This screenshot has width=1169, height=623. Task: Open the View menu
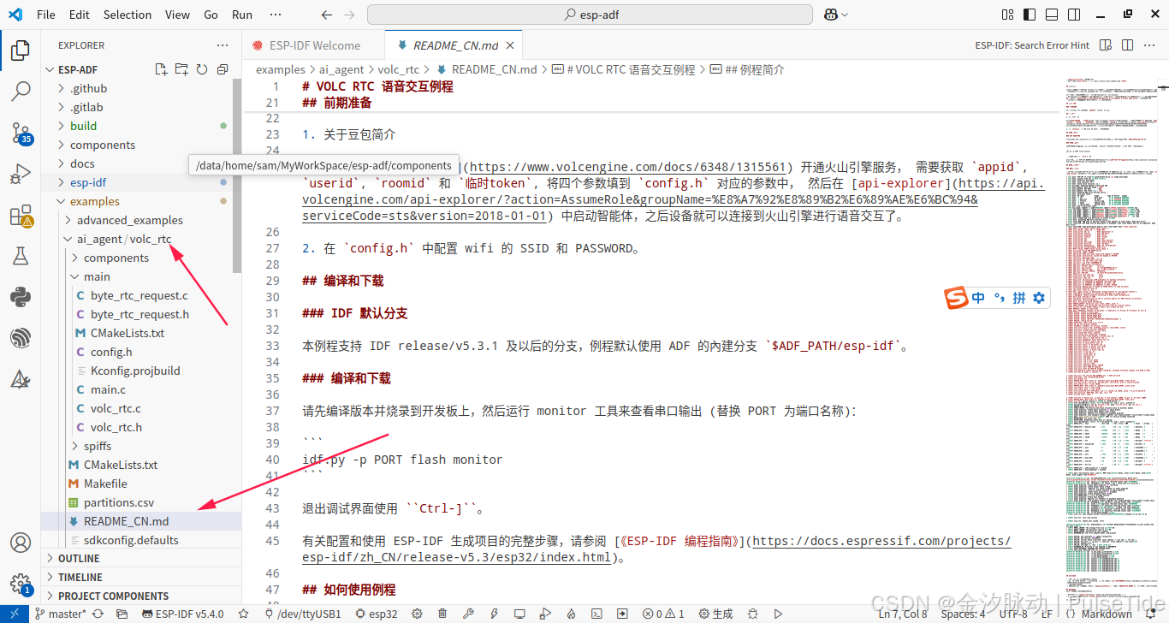[177, 15]
